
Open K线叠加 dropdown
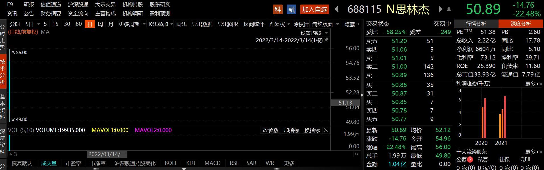[172, 24]
